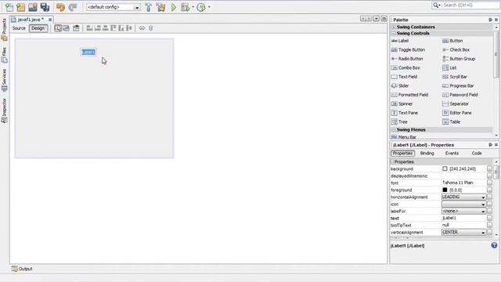Click the black foreground color swatch

445,190
